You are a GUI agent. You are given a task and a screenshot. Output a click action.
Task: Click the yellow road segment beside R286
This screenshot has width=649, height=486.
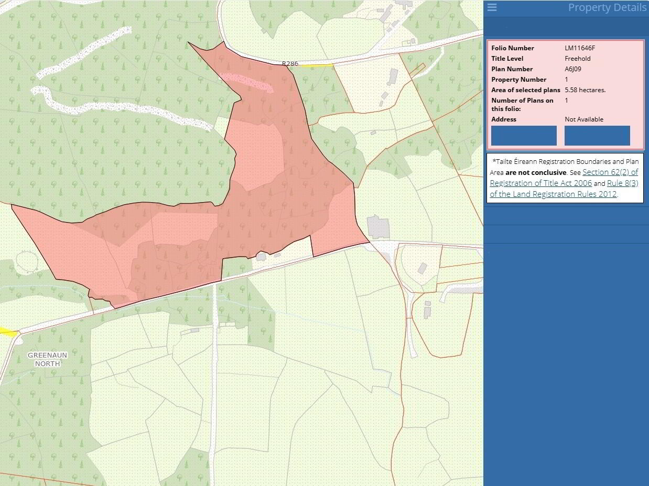pos(316,65)
